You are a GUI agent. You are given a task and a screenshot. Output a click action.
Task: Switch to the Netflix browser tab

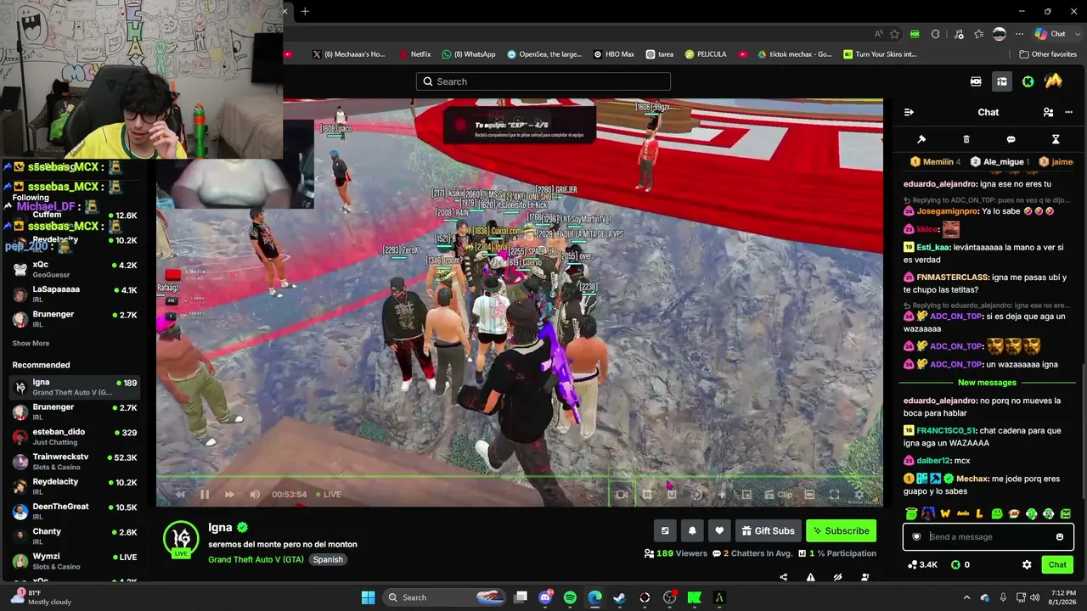point(414,54)
